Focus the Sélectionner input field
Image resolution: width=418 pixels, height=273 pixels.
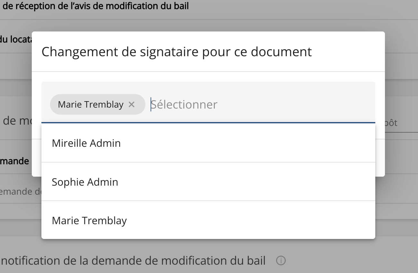pos(184,104)
